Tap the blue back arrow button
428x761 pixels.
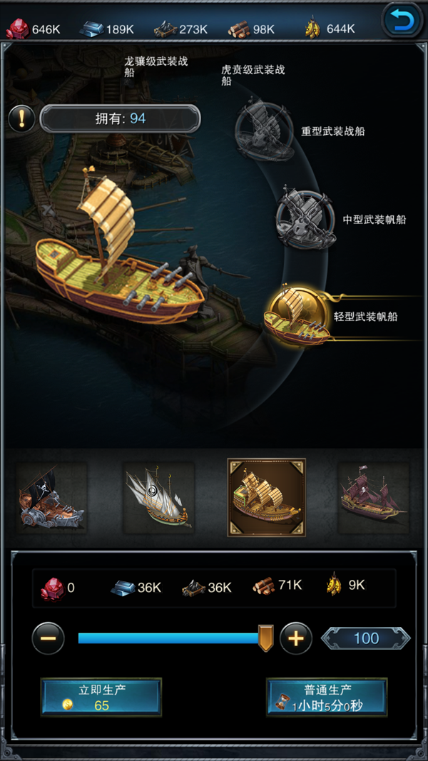402,21
